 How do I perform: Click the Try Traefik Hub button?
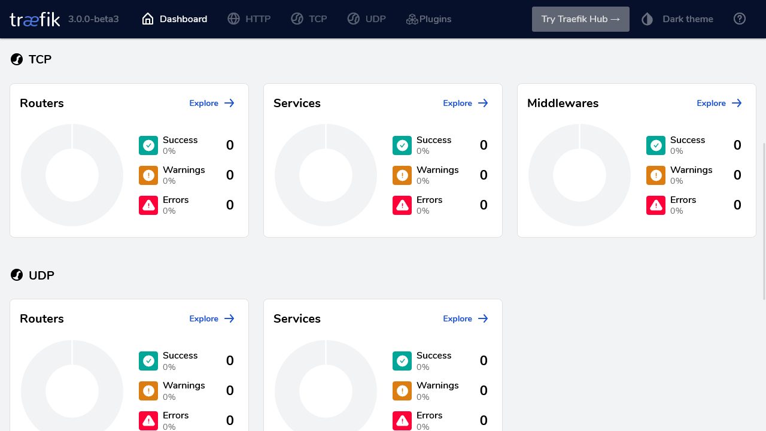point(580,19)
